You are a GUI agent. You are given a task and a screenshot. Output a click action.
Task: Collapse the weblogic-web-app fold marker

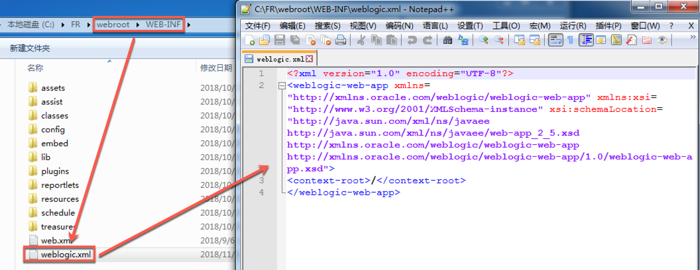click(x=281, y=85)
